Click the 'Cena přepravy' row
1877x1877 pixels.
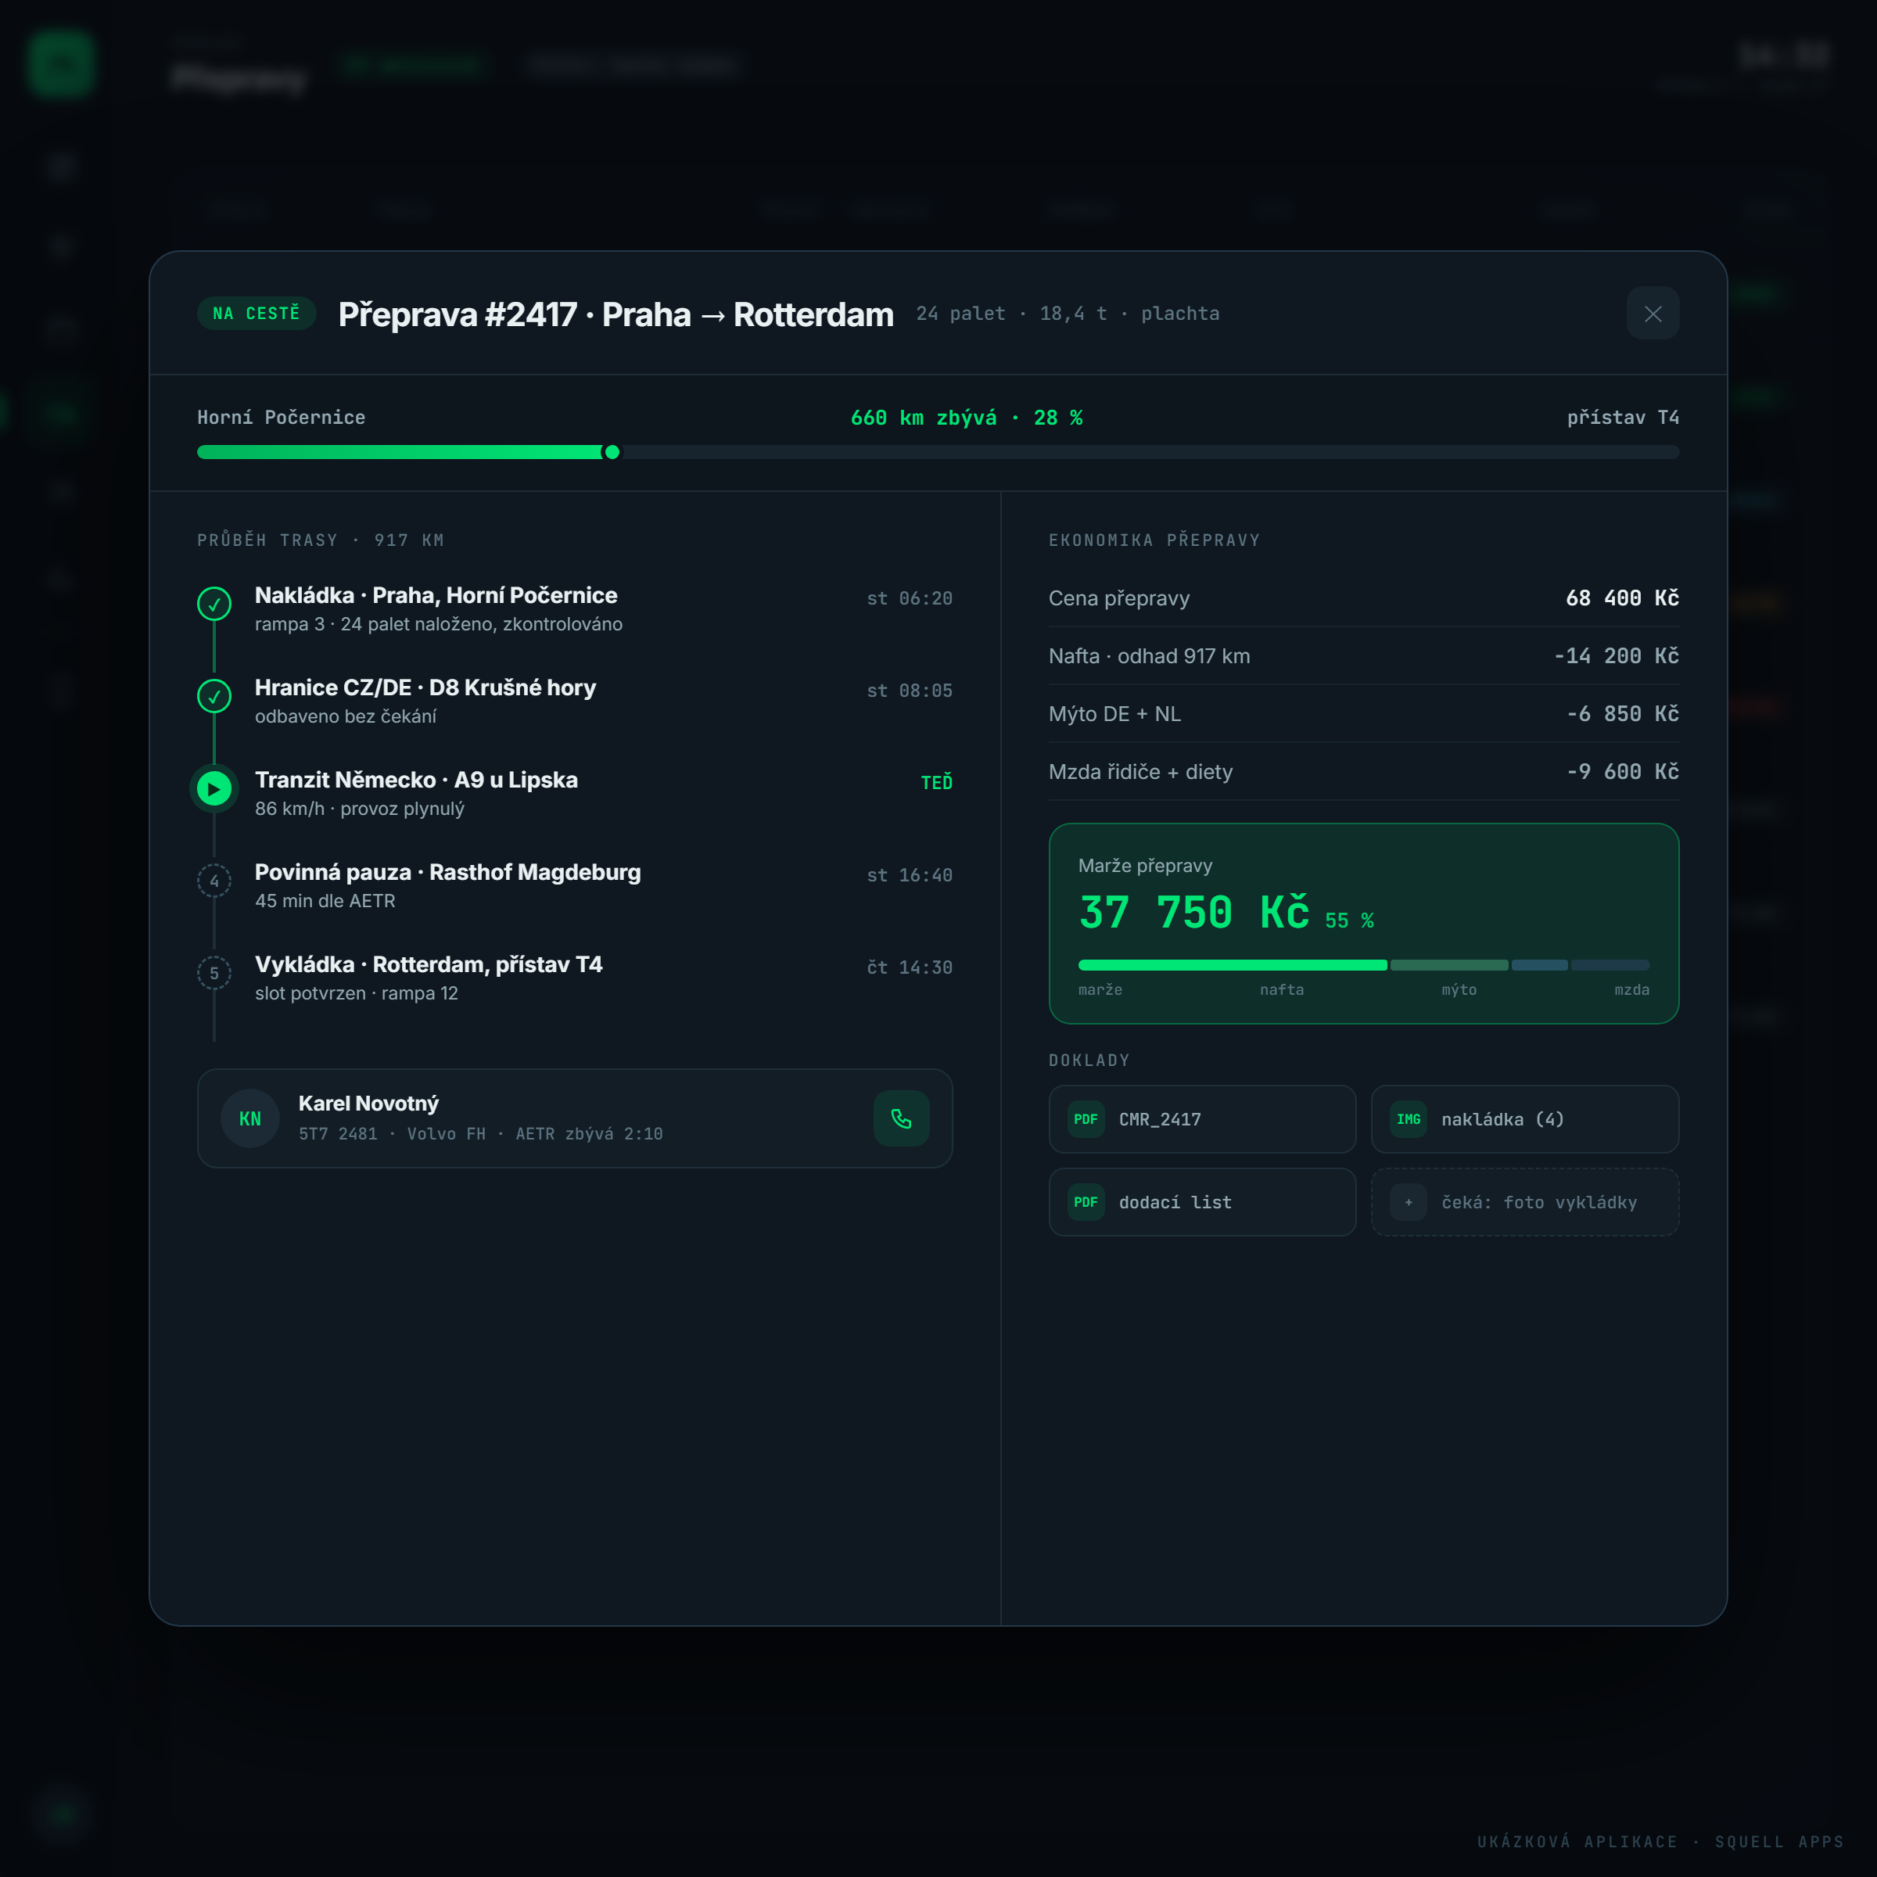point(1363,598)
